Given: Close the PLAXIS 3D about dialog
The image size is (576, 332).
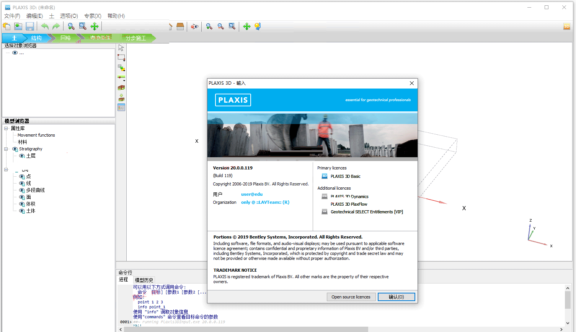Looking at the screenshot, I should click(412, 83).
